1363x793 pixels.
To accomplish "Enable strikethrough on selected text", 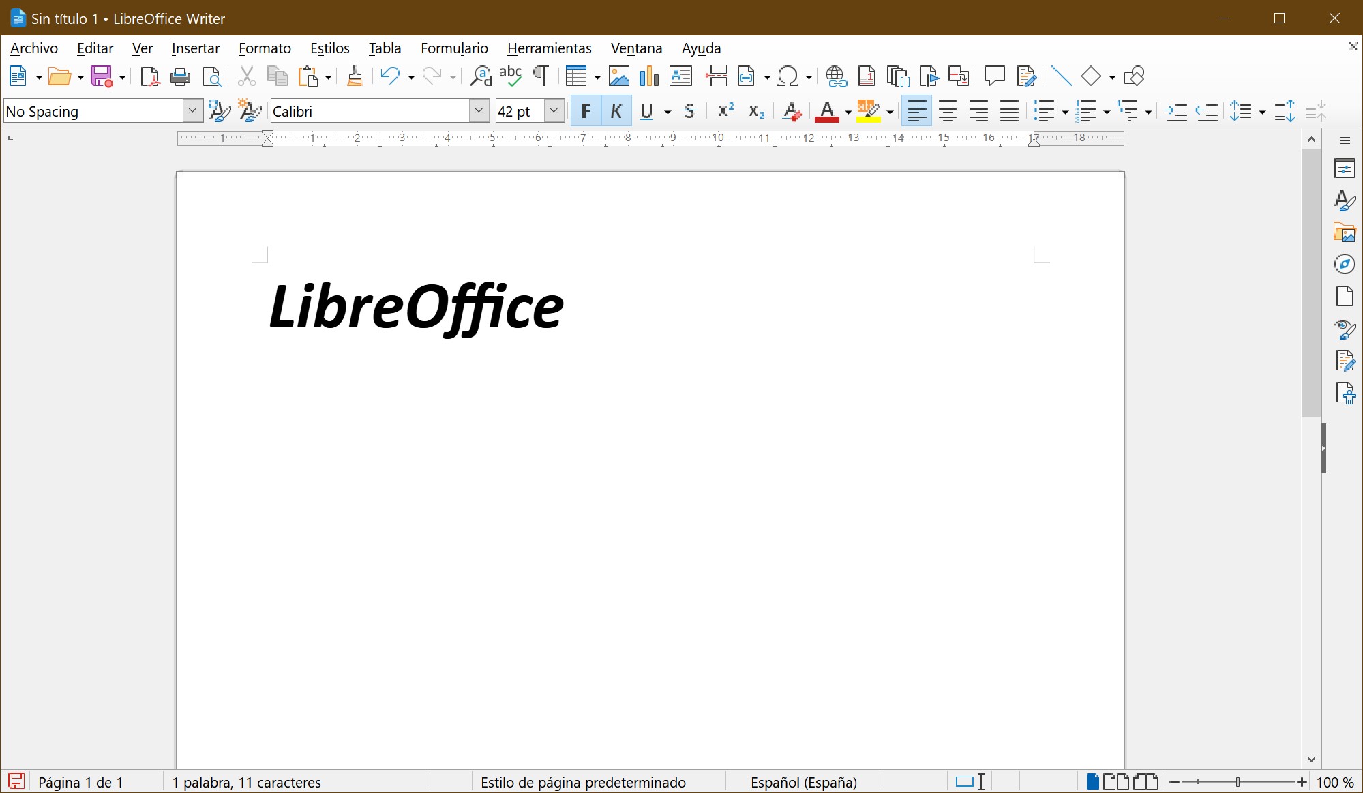I will 690,111.
